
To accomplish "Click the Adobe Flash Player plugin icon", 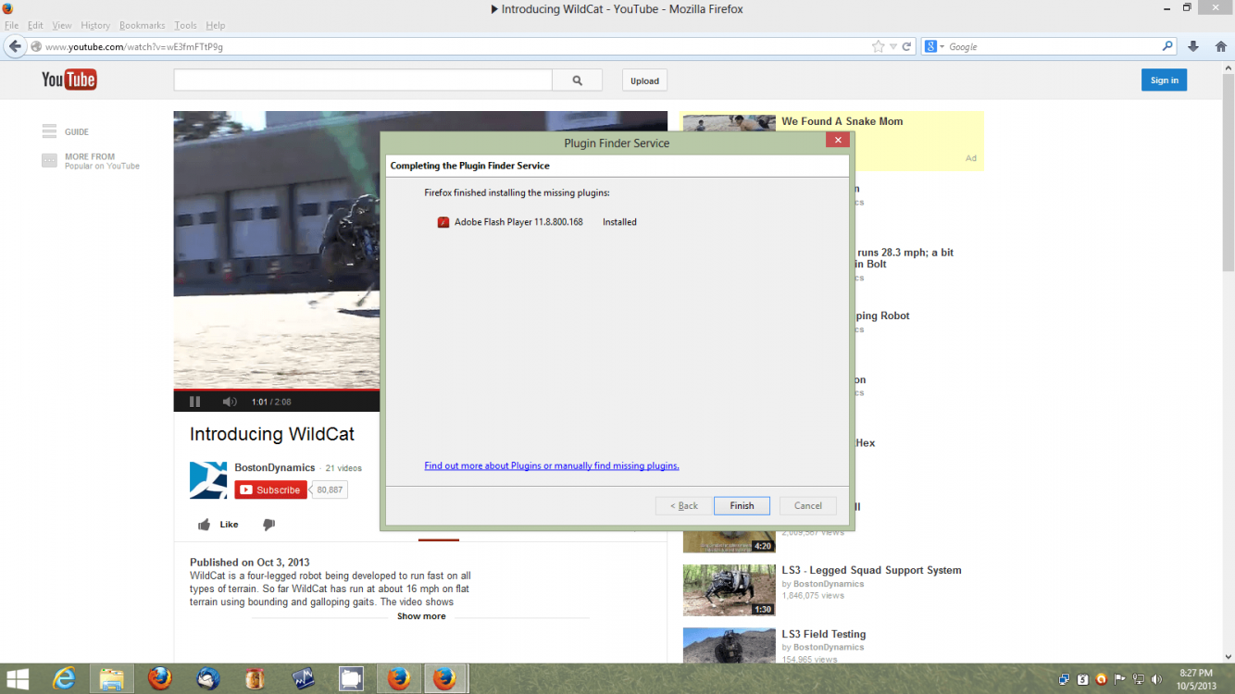I will (443, 222).
